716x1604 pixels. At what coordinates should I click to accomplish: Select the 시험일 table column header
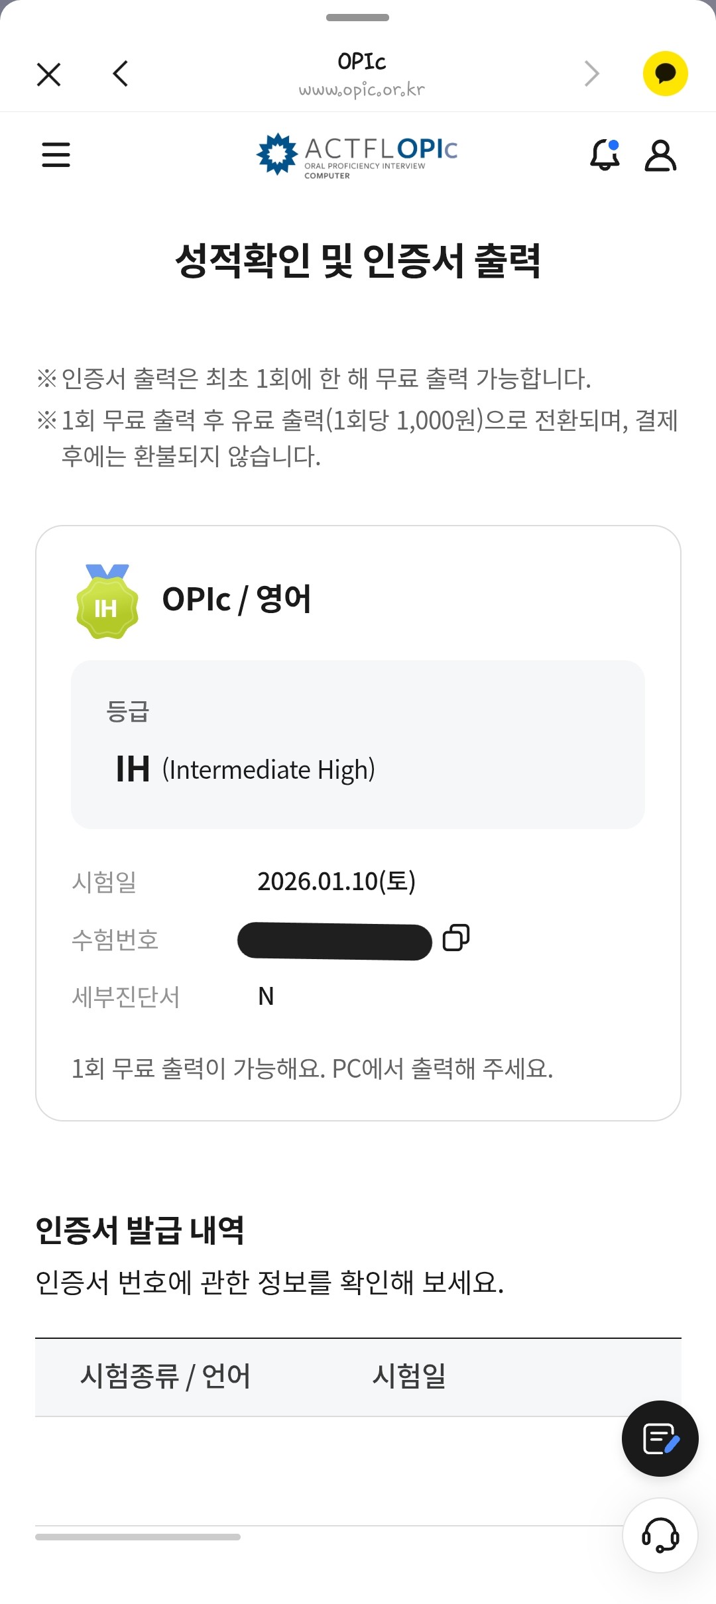click(x=409, y=1376)
